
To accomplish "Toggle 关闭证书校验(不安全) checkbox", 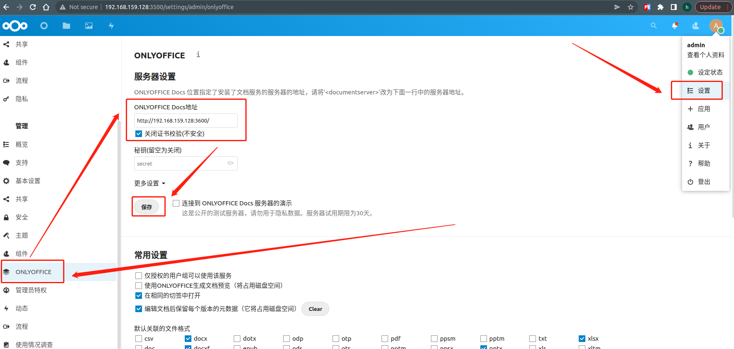I will tap(139, 134).
